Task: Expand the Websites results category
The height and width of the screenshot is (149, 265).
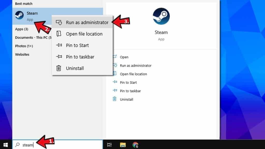Action: (x=22, y=54)
